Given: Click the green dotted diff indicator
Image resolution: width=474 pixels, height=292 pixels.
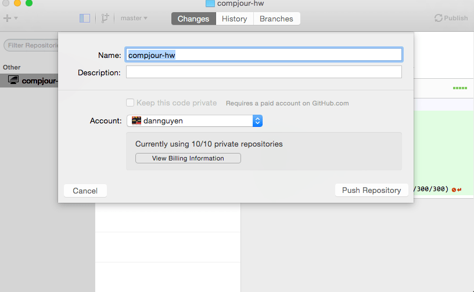Looking at the screenshot, I should click(x=460, y=88).
